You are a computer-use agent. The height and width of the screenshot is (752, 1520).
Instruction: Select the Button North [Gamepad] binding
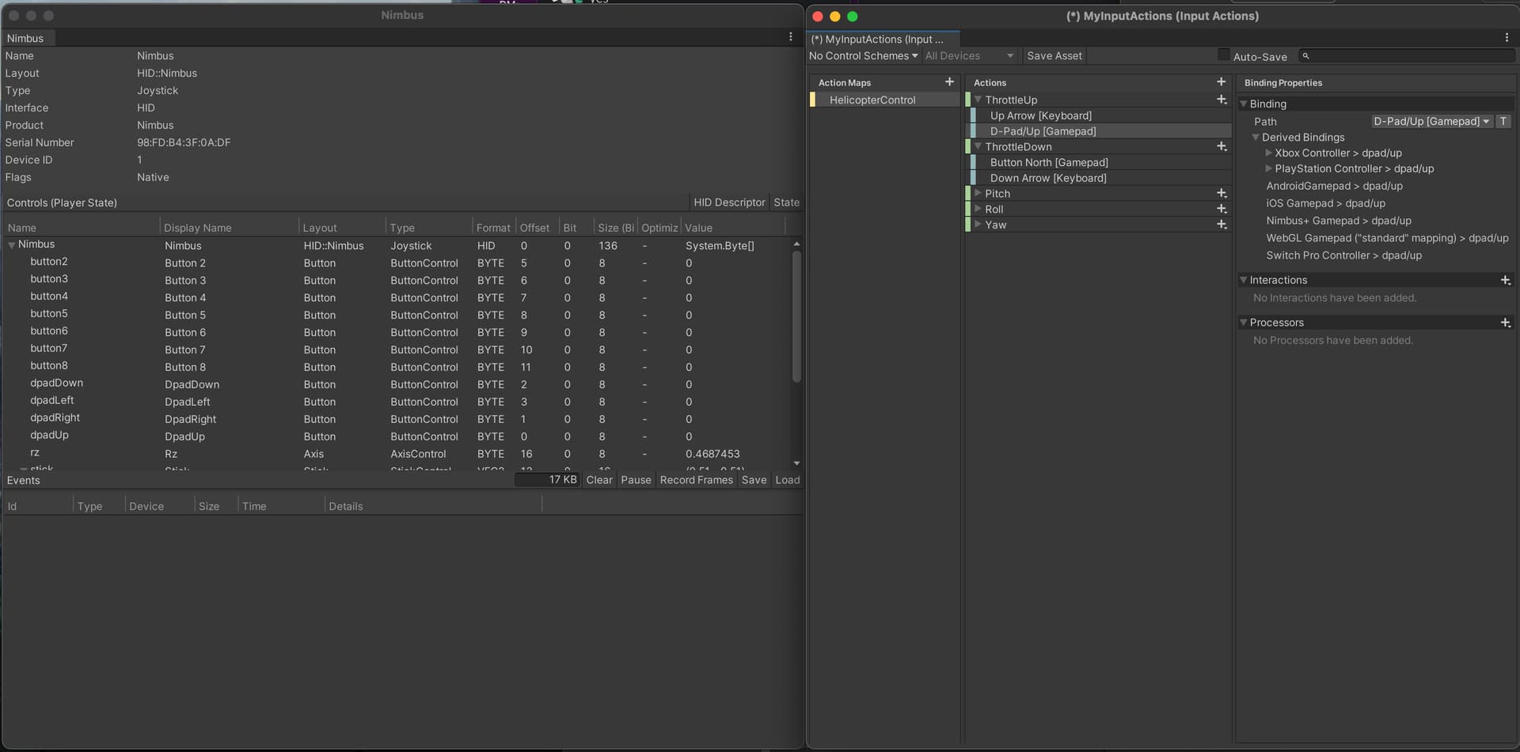1049,162
